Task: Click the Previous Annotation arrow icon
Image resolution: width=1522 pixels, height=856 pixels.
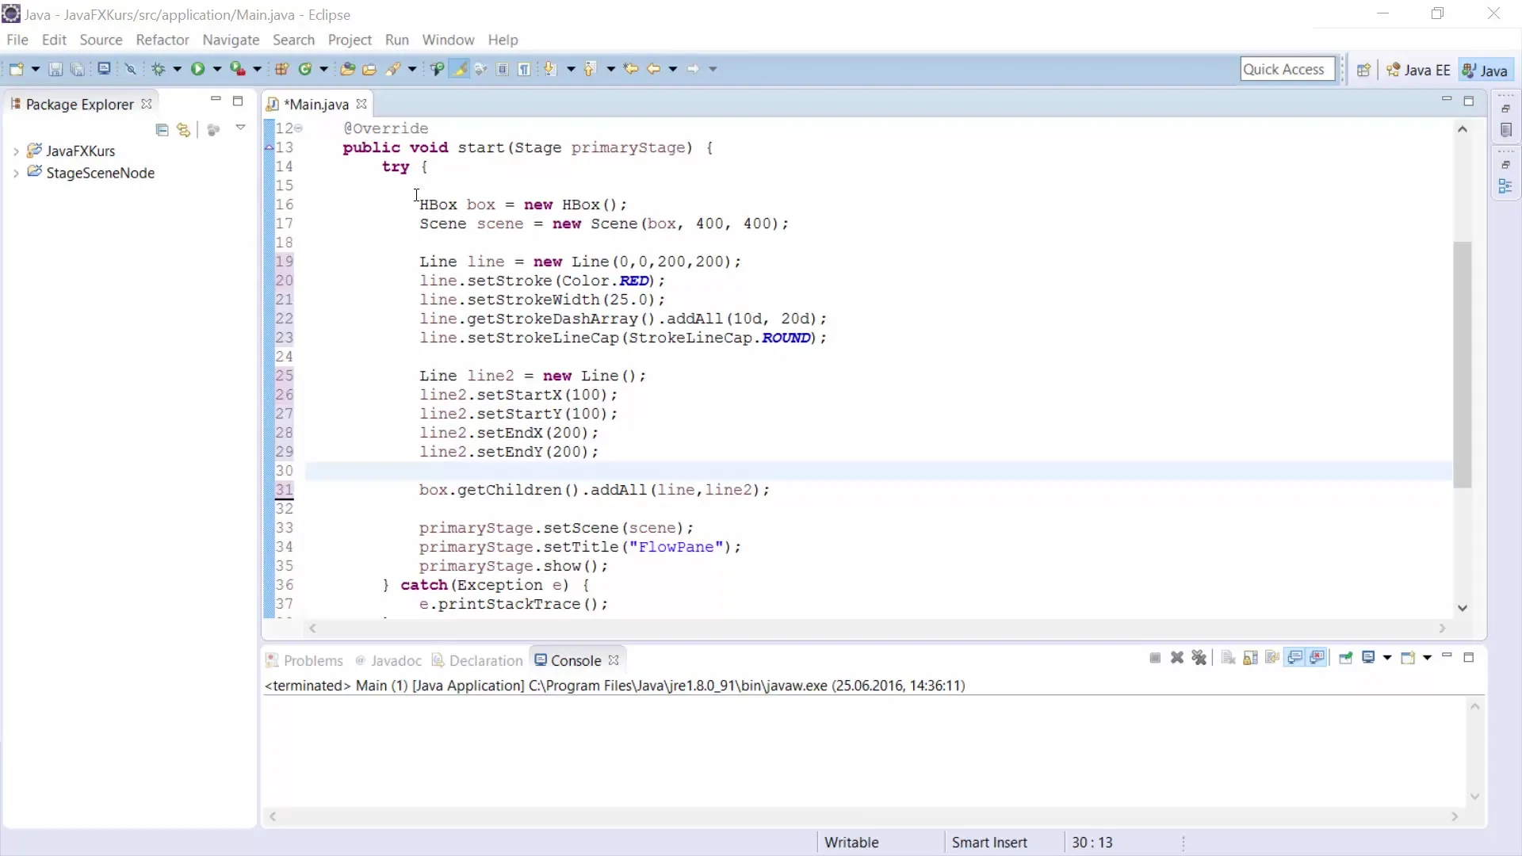Action: [x=589, y=69]
